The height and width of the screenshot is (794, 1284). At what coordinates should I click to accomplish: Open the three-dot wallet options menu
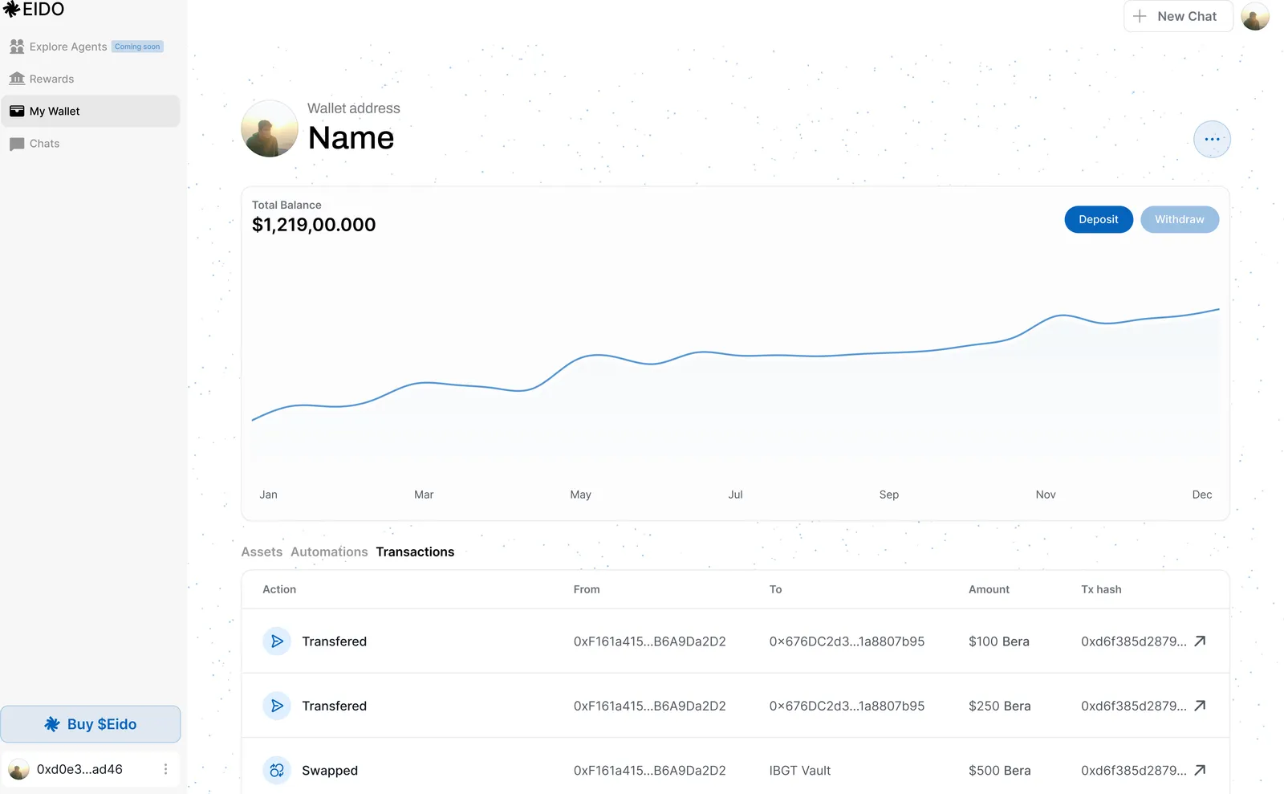(x=1212, y=140)
